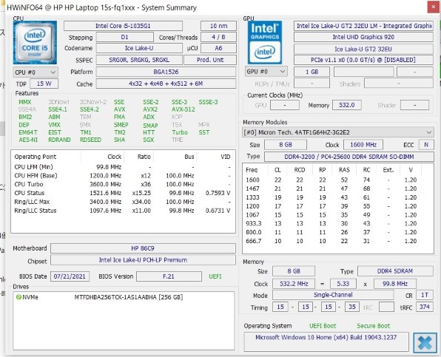The height and width of the screenshot is (357, 441).
Task: Click the Motherboard HP 86C9 field
Action: (x=143, y=248)
